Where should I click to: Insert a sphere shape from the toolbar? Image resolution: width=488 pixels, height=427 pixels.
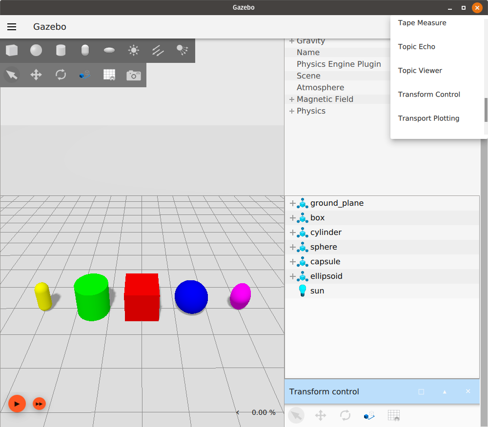[x=36, y=50]
